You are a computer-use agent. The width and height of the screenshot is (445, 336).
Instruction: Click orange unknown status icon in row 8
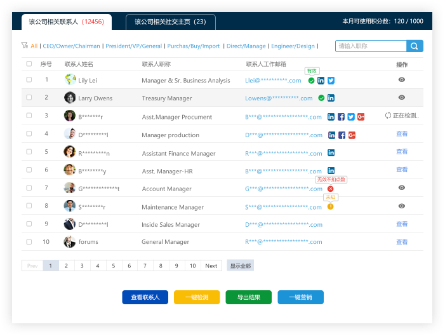(330, 206)
